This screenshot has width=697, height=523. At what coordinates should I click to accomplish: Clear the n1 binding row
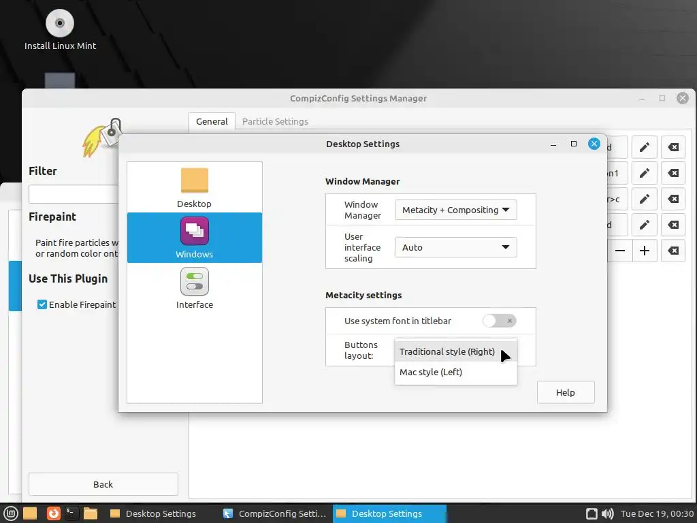(x=673, y=173)
